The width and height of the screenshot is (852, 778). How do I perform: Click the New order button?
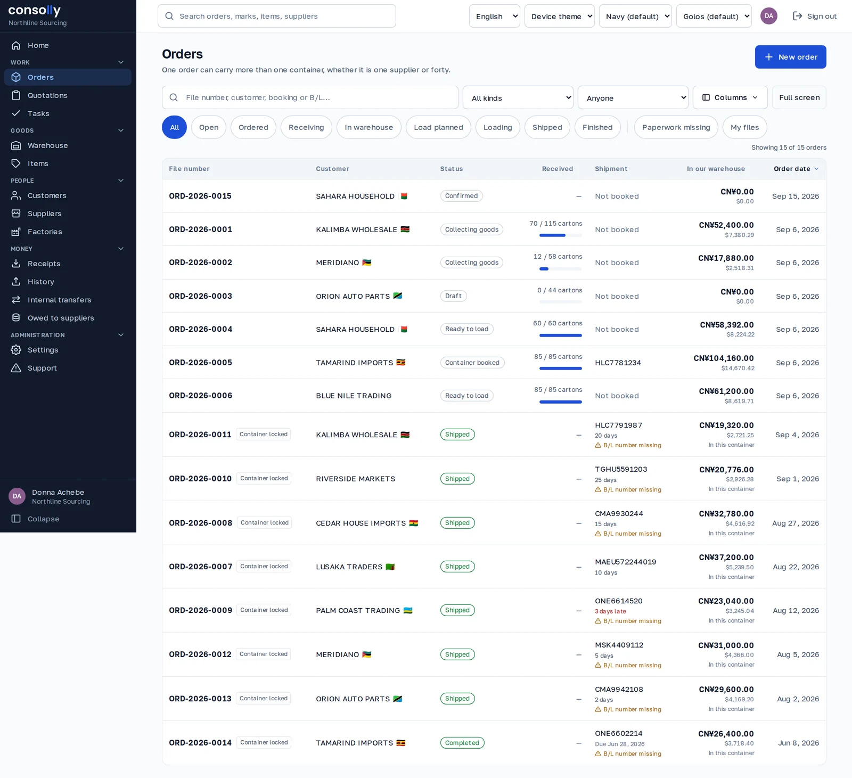tap(791, 57)
